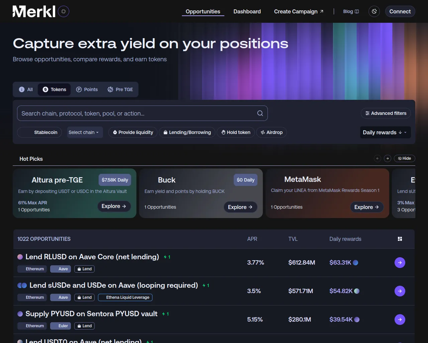Click Daily rewards column header in table
Viewport: 428px width, 343px height.
tap(345, 239)
